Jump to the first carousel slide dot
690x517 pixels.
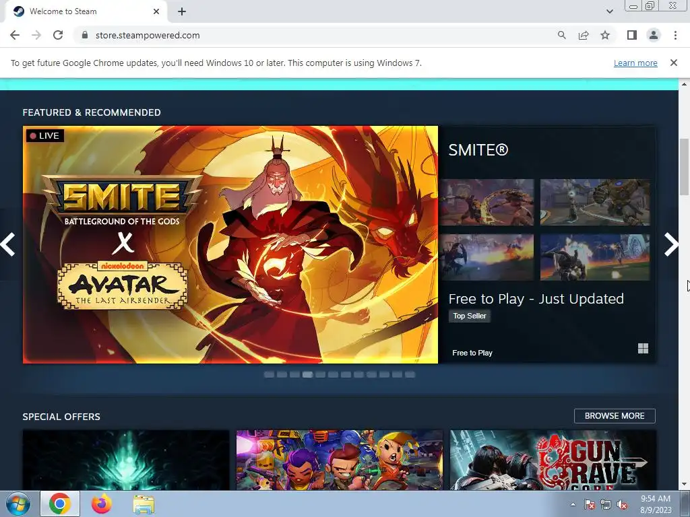269,374
